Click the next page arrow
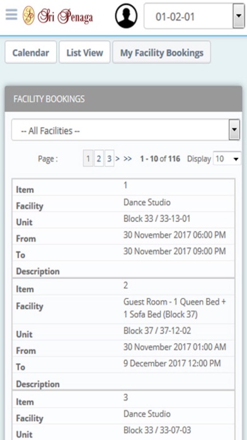 (x=118, y=159)
